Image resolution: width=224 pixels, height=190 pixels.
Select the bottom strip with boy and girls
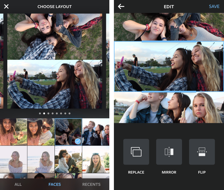point(169,107)
